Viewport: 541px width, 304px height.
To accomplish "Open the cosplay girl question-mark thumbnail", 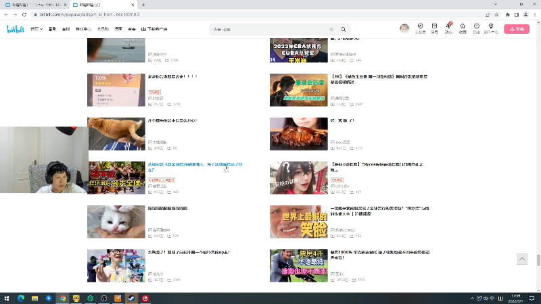I will (x=299, y=178).
